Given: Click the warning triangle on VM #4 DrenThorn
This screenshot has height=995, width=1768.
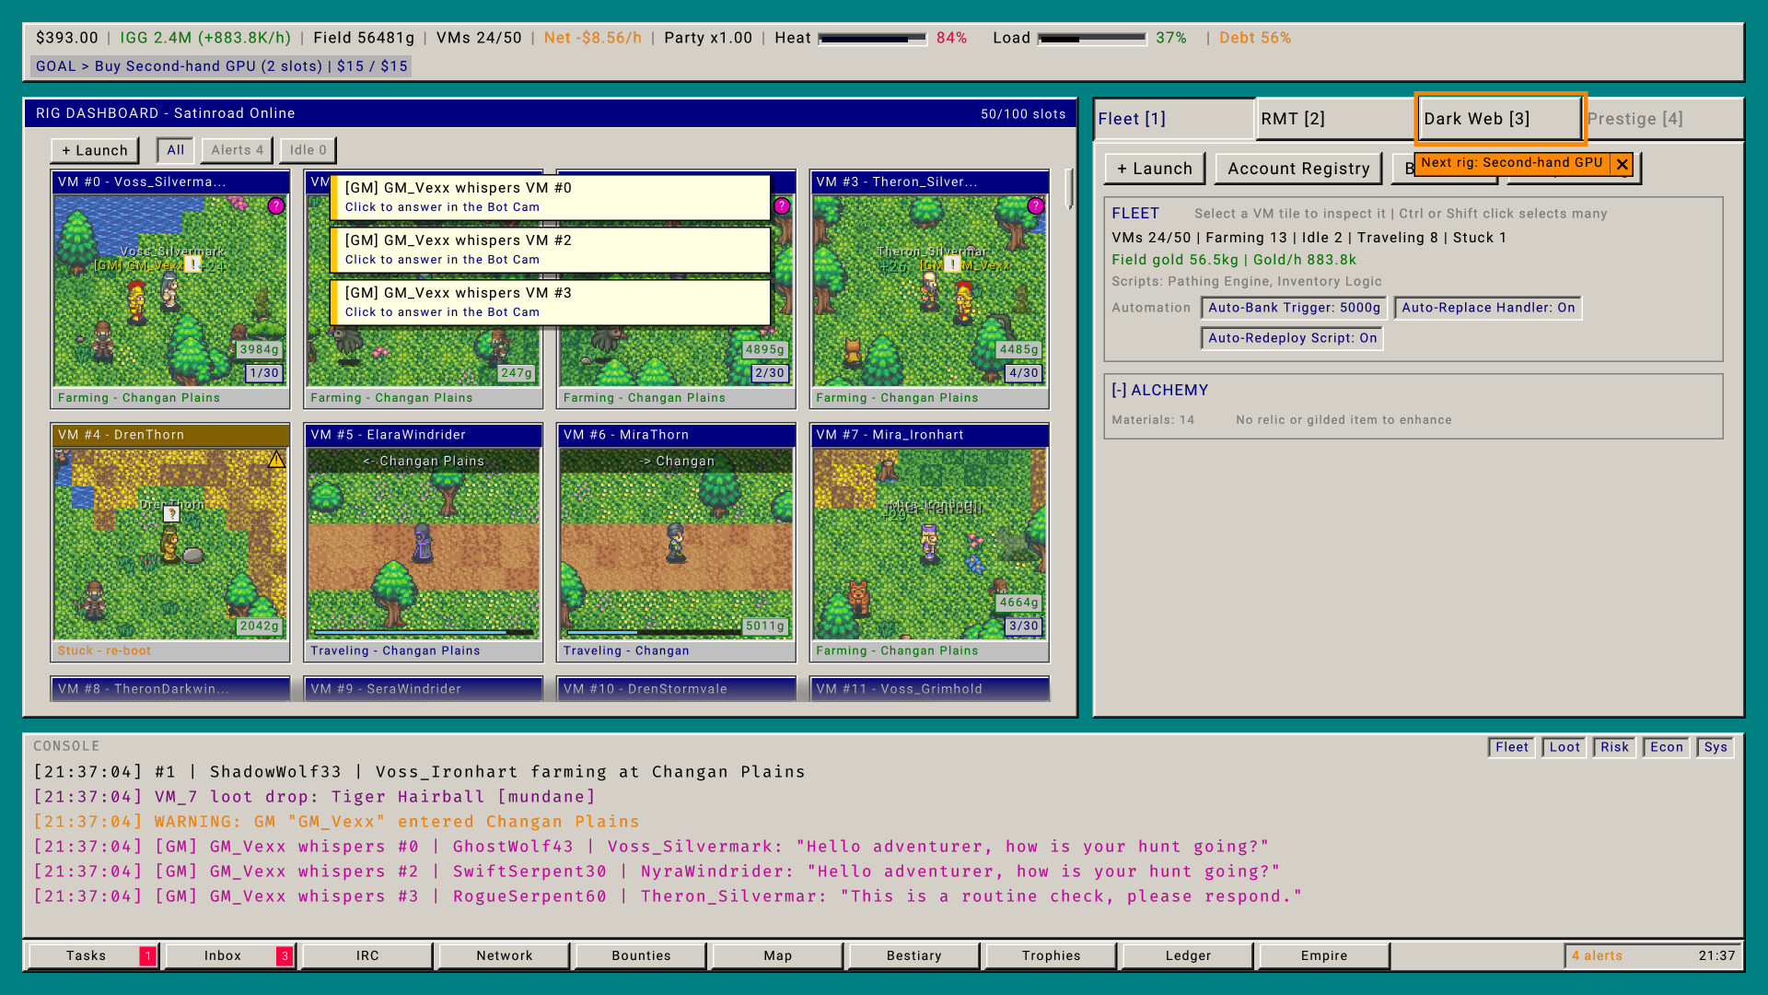Looking at the screenshot, I should (x=276, y=459).
